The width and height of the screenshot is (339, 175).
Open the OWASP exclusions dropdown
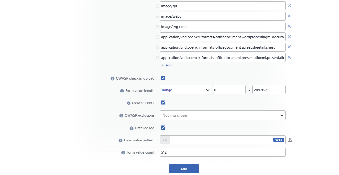[223, 115]
